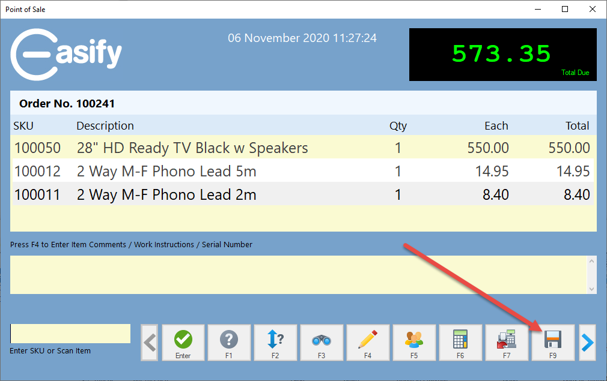Open help with the F1 question mark
Viewport: 607px width, 381px height.
(x=229, y=343)
